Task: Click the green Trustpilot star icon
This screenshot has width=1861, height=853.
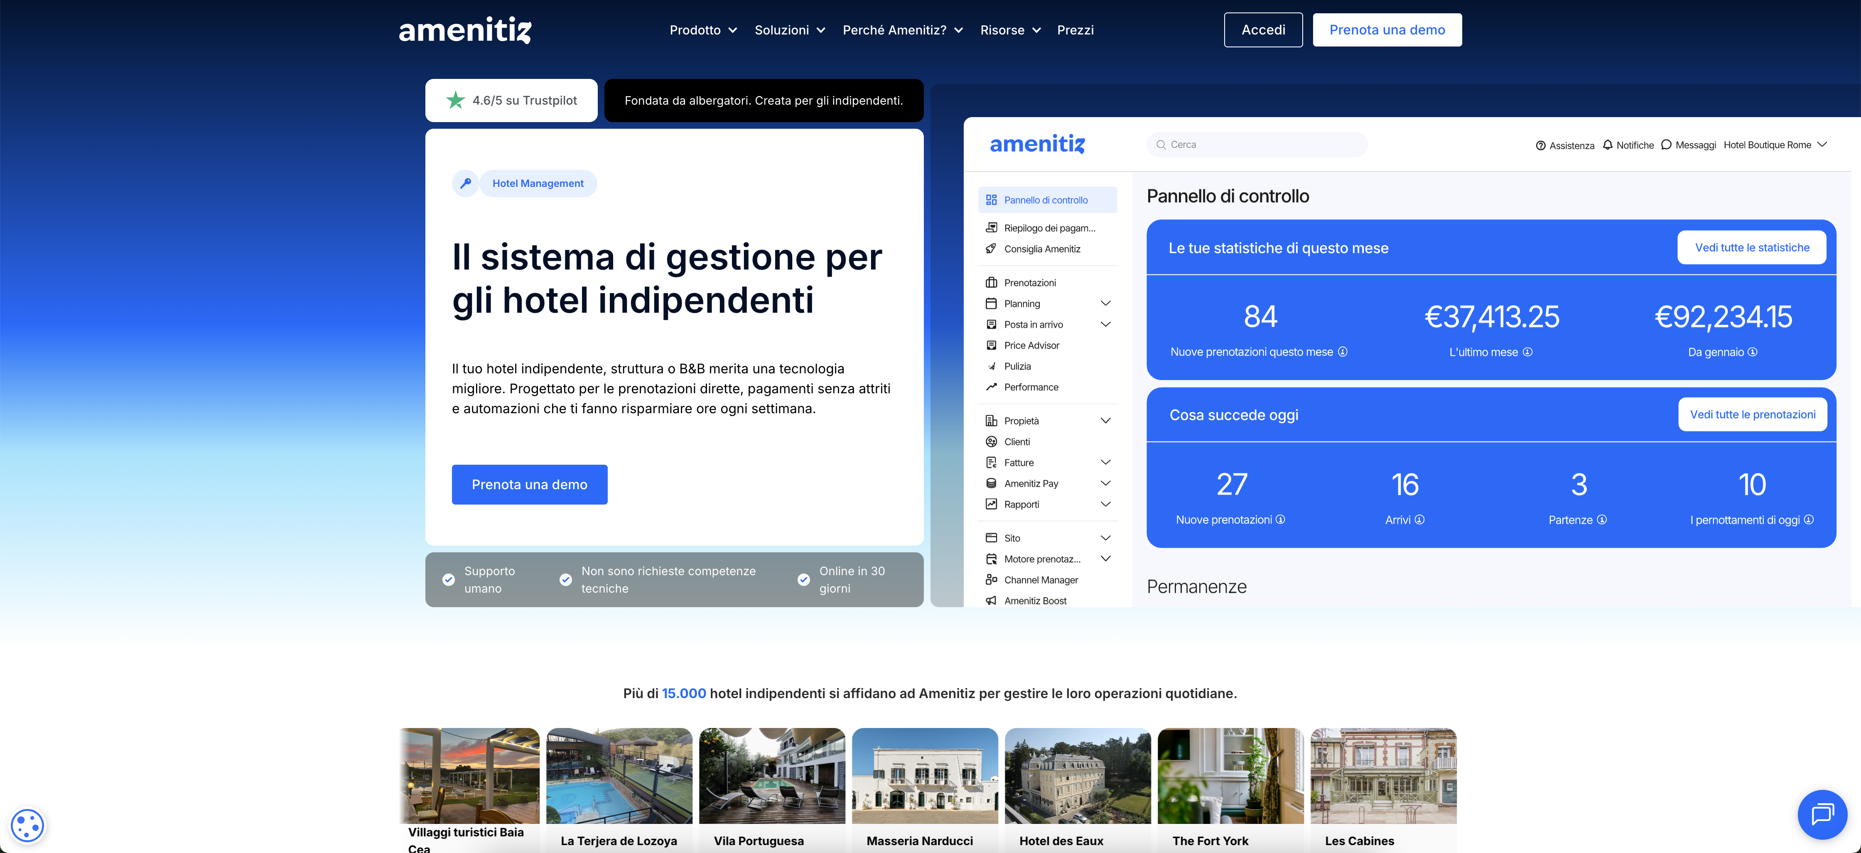Action: [x=455, y=100]
